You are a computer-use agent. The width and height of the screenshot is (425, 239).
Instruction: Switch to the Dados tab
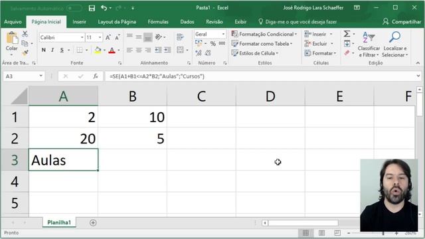[x=187, y=22]
